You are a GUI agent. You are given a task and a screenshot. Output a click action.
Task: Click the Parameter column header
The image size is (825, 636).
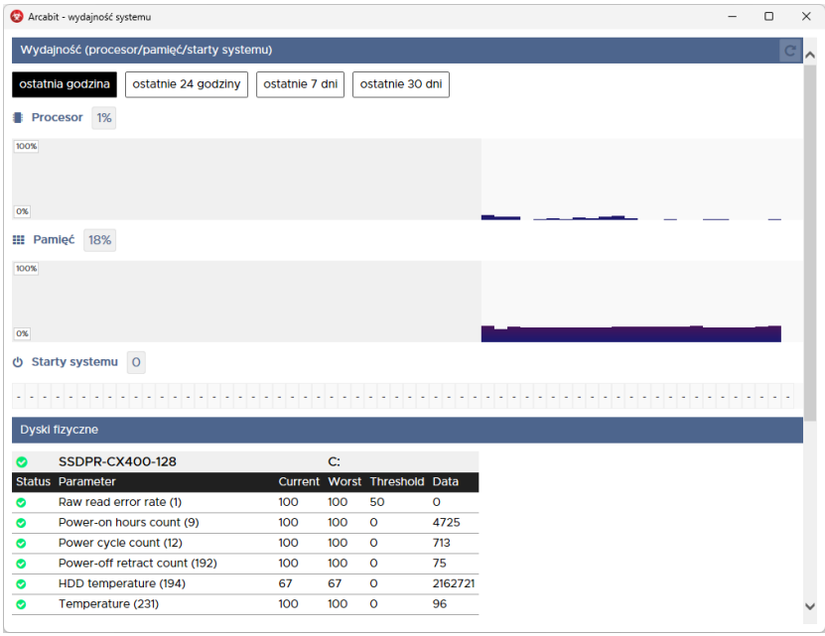click(86, 482)
